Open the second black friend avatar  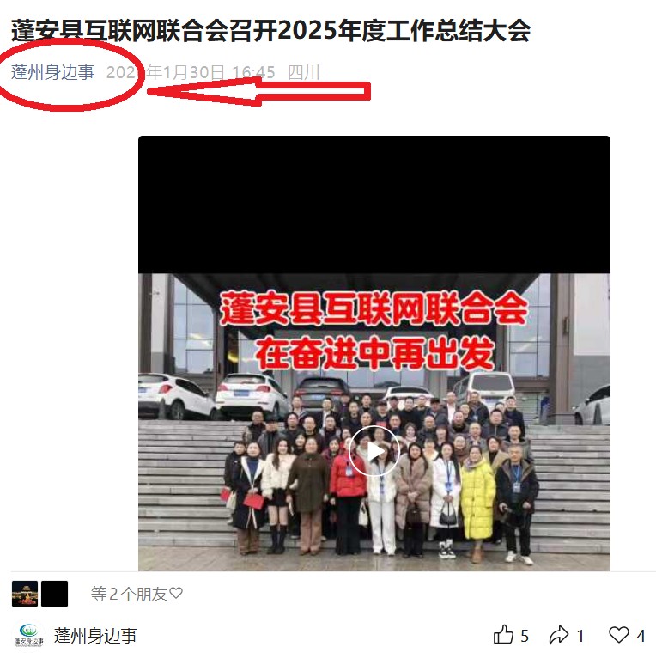54,594
